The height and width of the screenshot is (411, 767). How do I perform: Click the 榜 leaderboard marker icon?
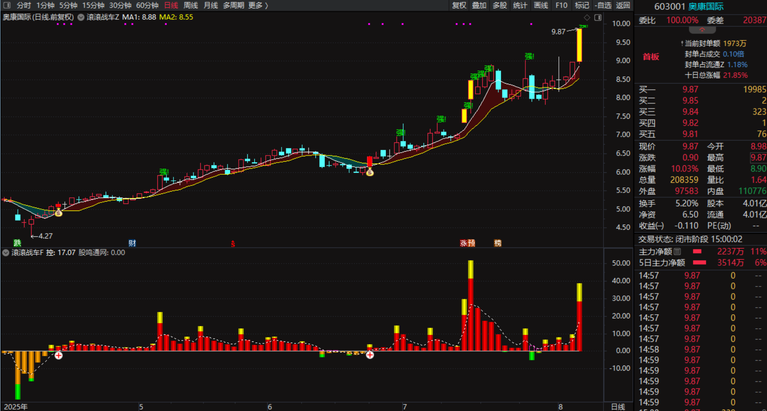pos(498,243)
